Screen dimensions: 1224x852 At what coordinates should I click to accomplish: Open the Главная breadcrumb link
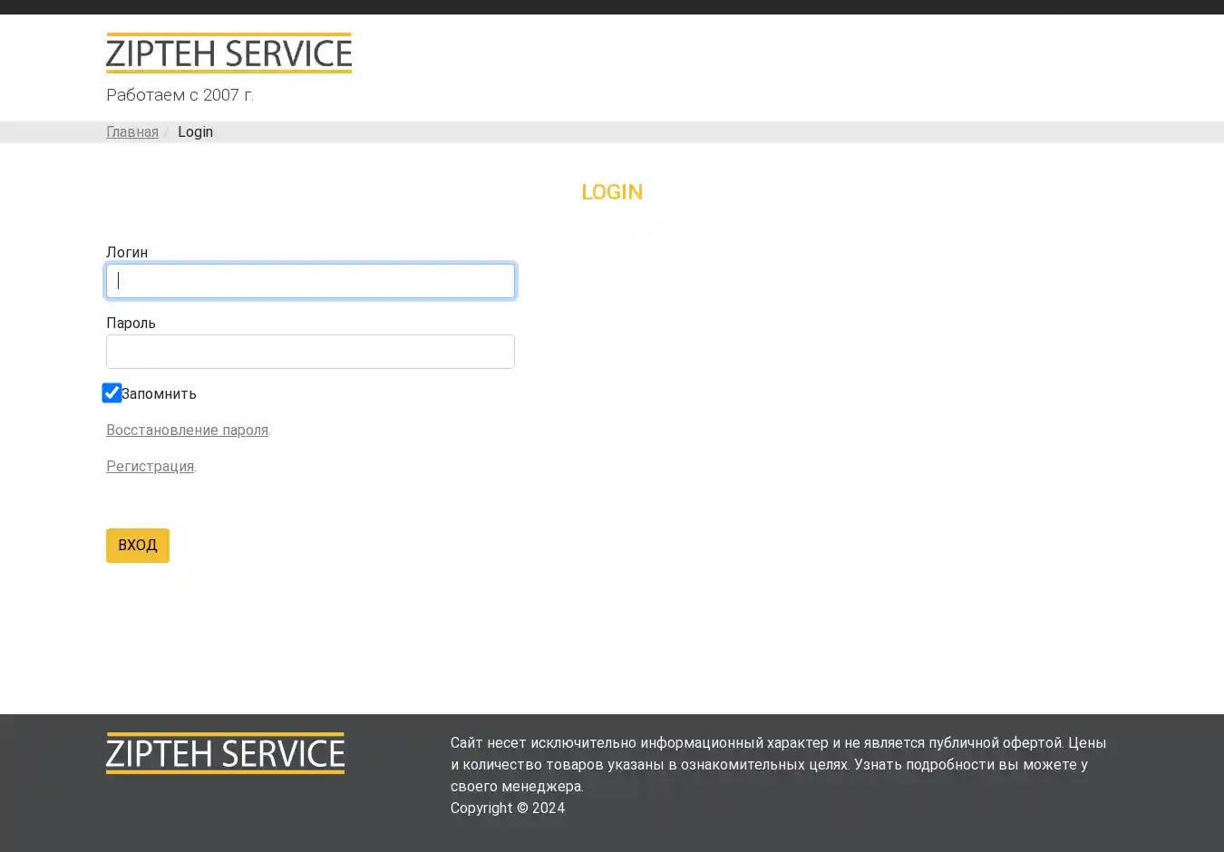tap(132, 132)
